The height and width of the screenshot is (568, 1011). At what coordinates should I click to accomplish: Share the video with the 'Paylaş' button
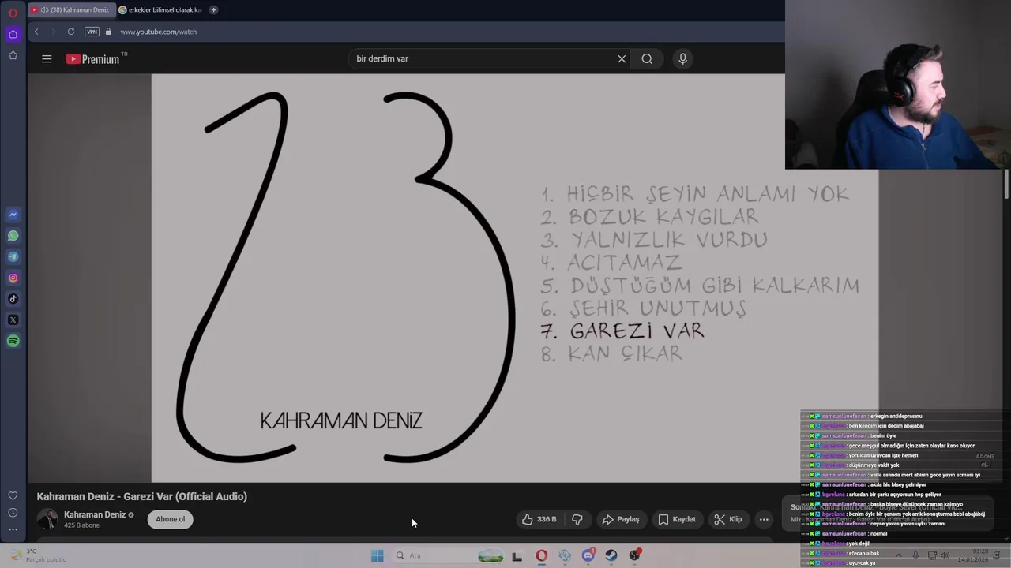621,519
